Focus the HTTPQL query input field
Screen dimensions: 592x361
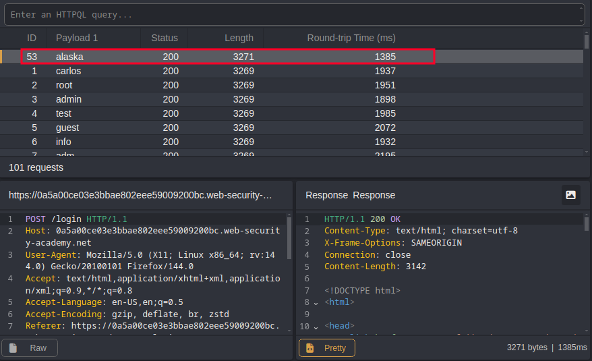pos(290,14)
